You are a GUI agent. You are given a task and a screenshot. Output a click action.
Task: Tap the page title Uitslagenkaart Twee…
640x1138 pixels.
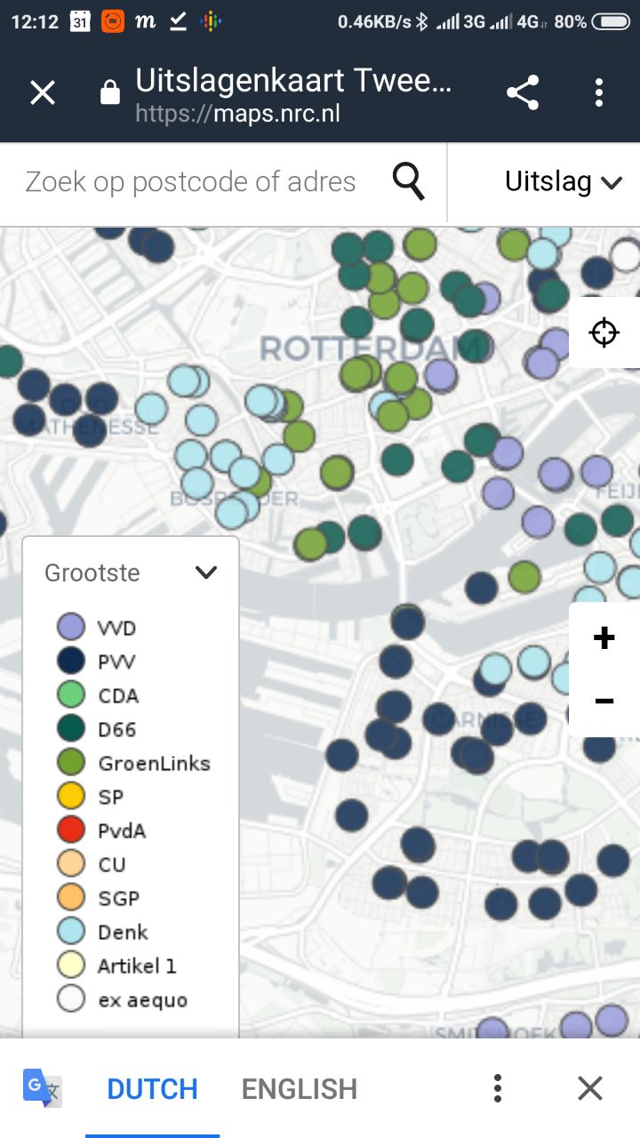[x=293, y=82]
